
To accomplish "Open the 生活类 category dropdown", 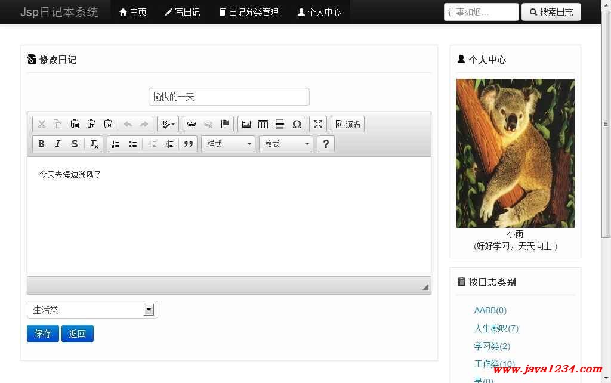I will [92, 310].
